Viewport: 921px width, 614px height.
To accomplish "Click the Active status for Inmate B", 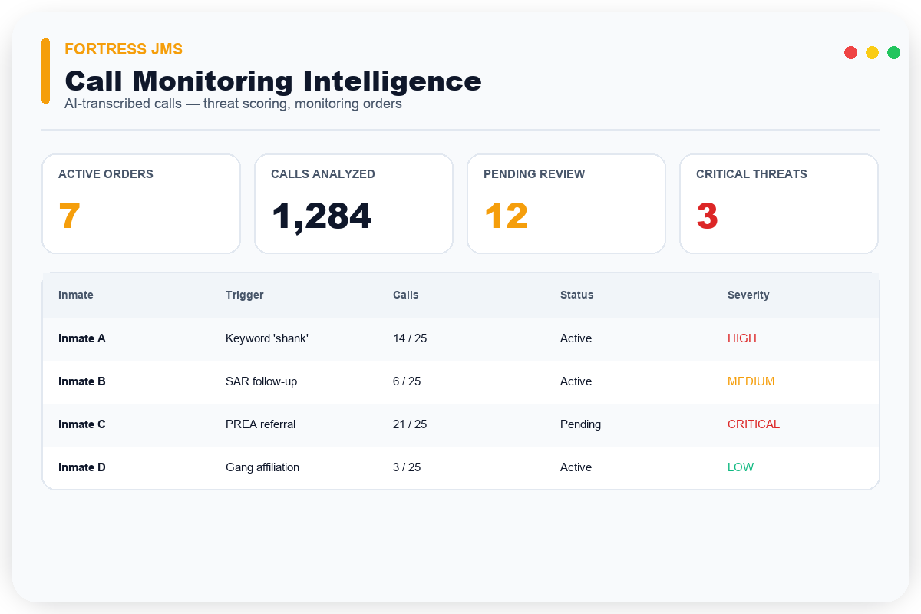I will click(x=576, y=381).
